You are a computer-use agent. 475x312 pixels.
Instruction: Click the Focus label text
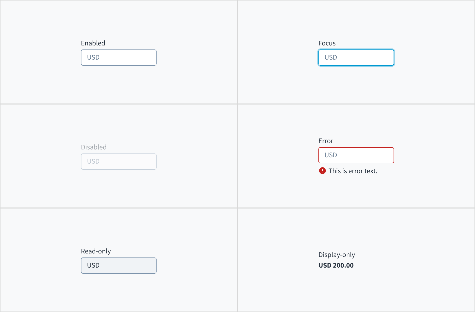click(x=327, y=43)
